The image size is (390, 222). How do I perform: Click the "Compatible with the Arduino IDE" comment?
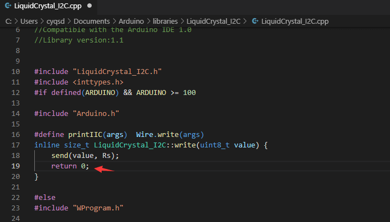point(113,30)
